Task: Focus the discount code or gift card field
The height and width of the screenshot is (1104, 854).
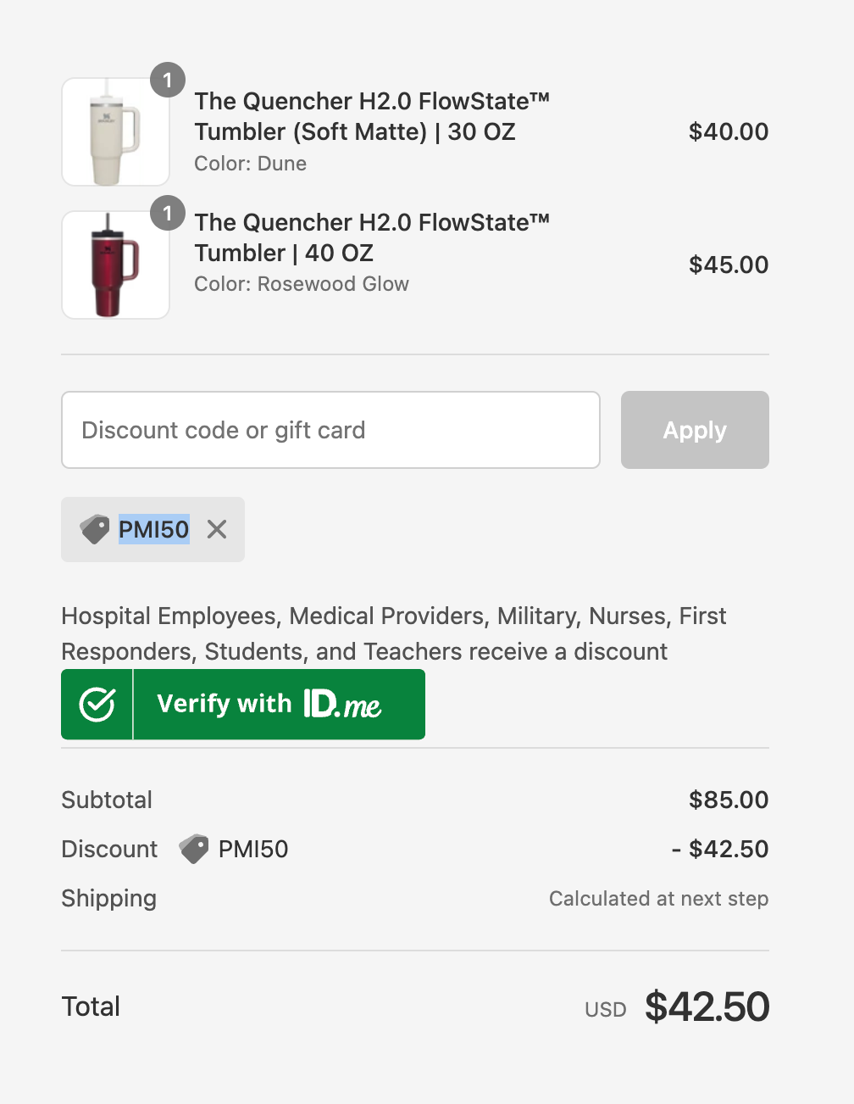Action: click(330, 430)
